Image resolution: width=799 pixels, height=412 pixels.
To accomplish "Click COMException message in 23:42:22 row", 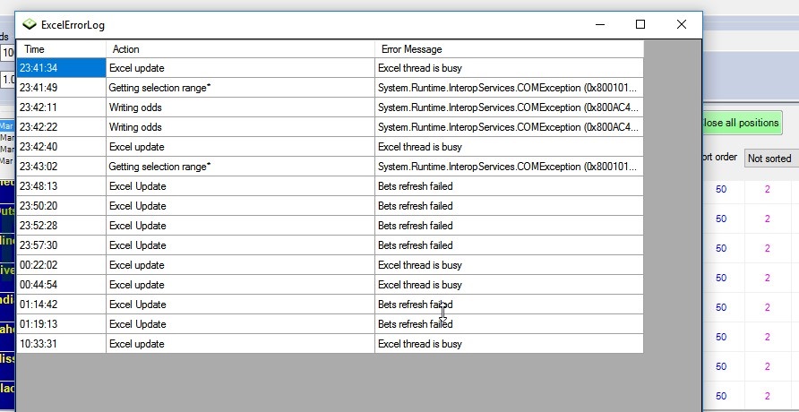I will point(508,127).
